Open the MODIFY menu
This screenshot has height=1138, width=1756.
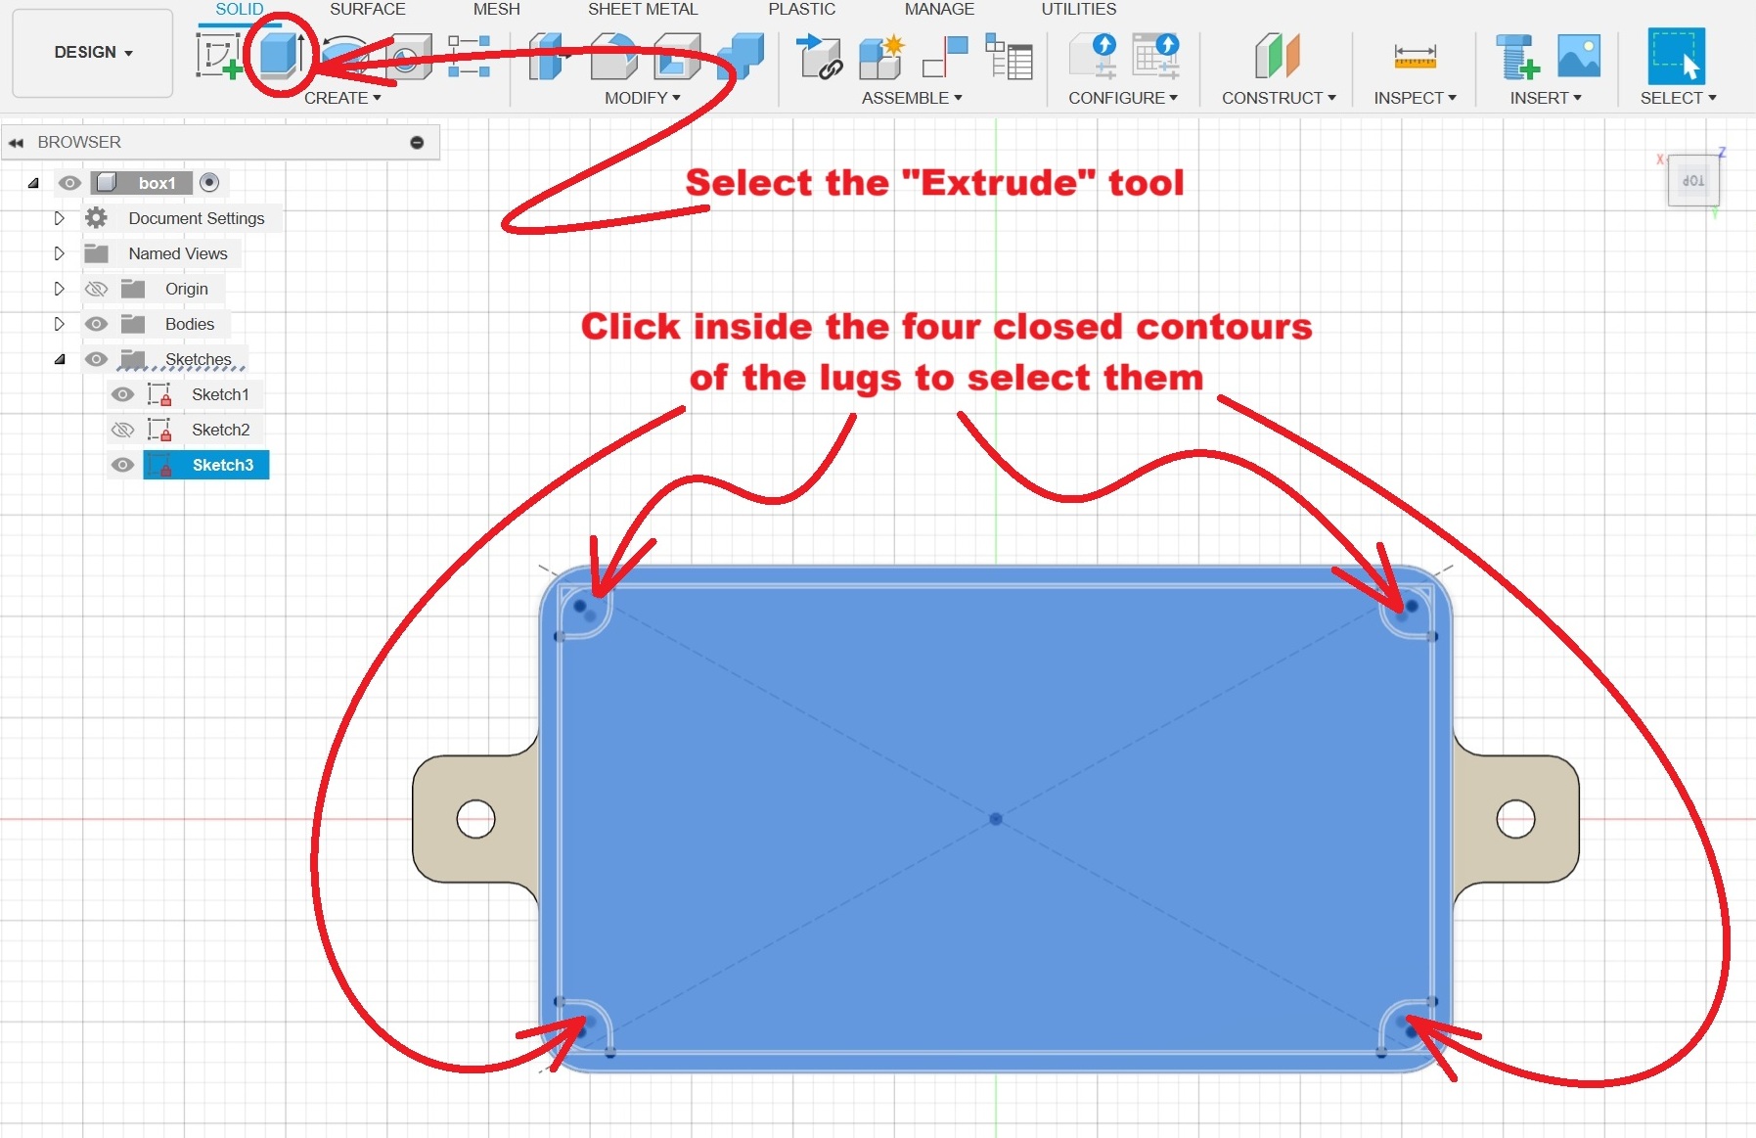click(x=642, y=98)
